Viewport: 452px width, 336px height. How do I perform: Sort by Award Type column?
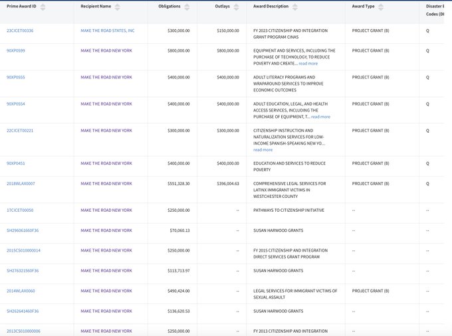pyautogui.click(x=381, y=7)
